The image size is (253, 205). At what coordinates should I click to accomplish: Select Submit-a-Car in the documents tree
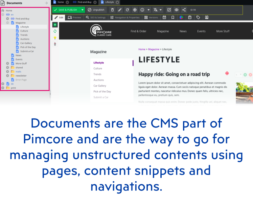pyautogui.click(x=27, y=51)
